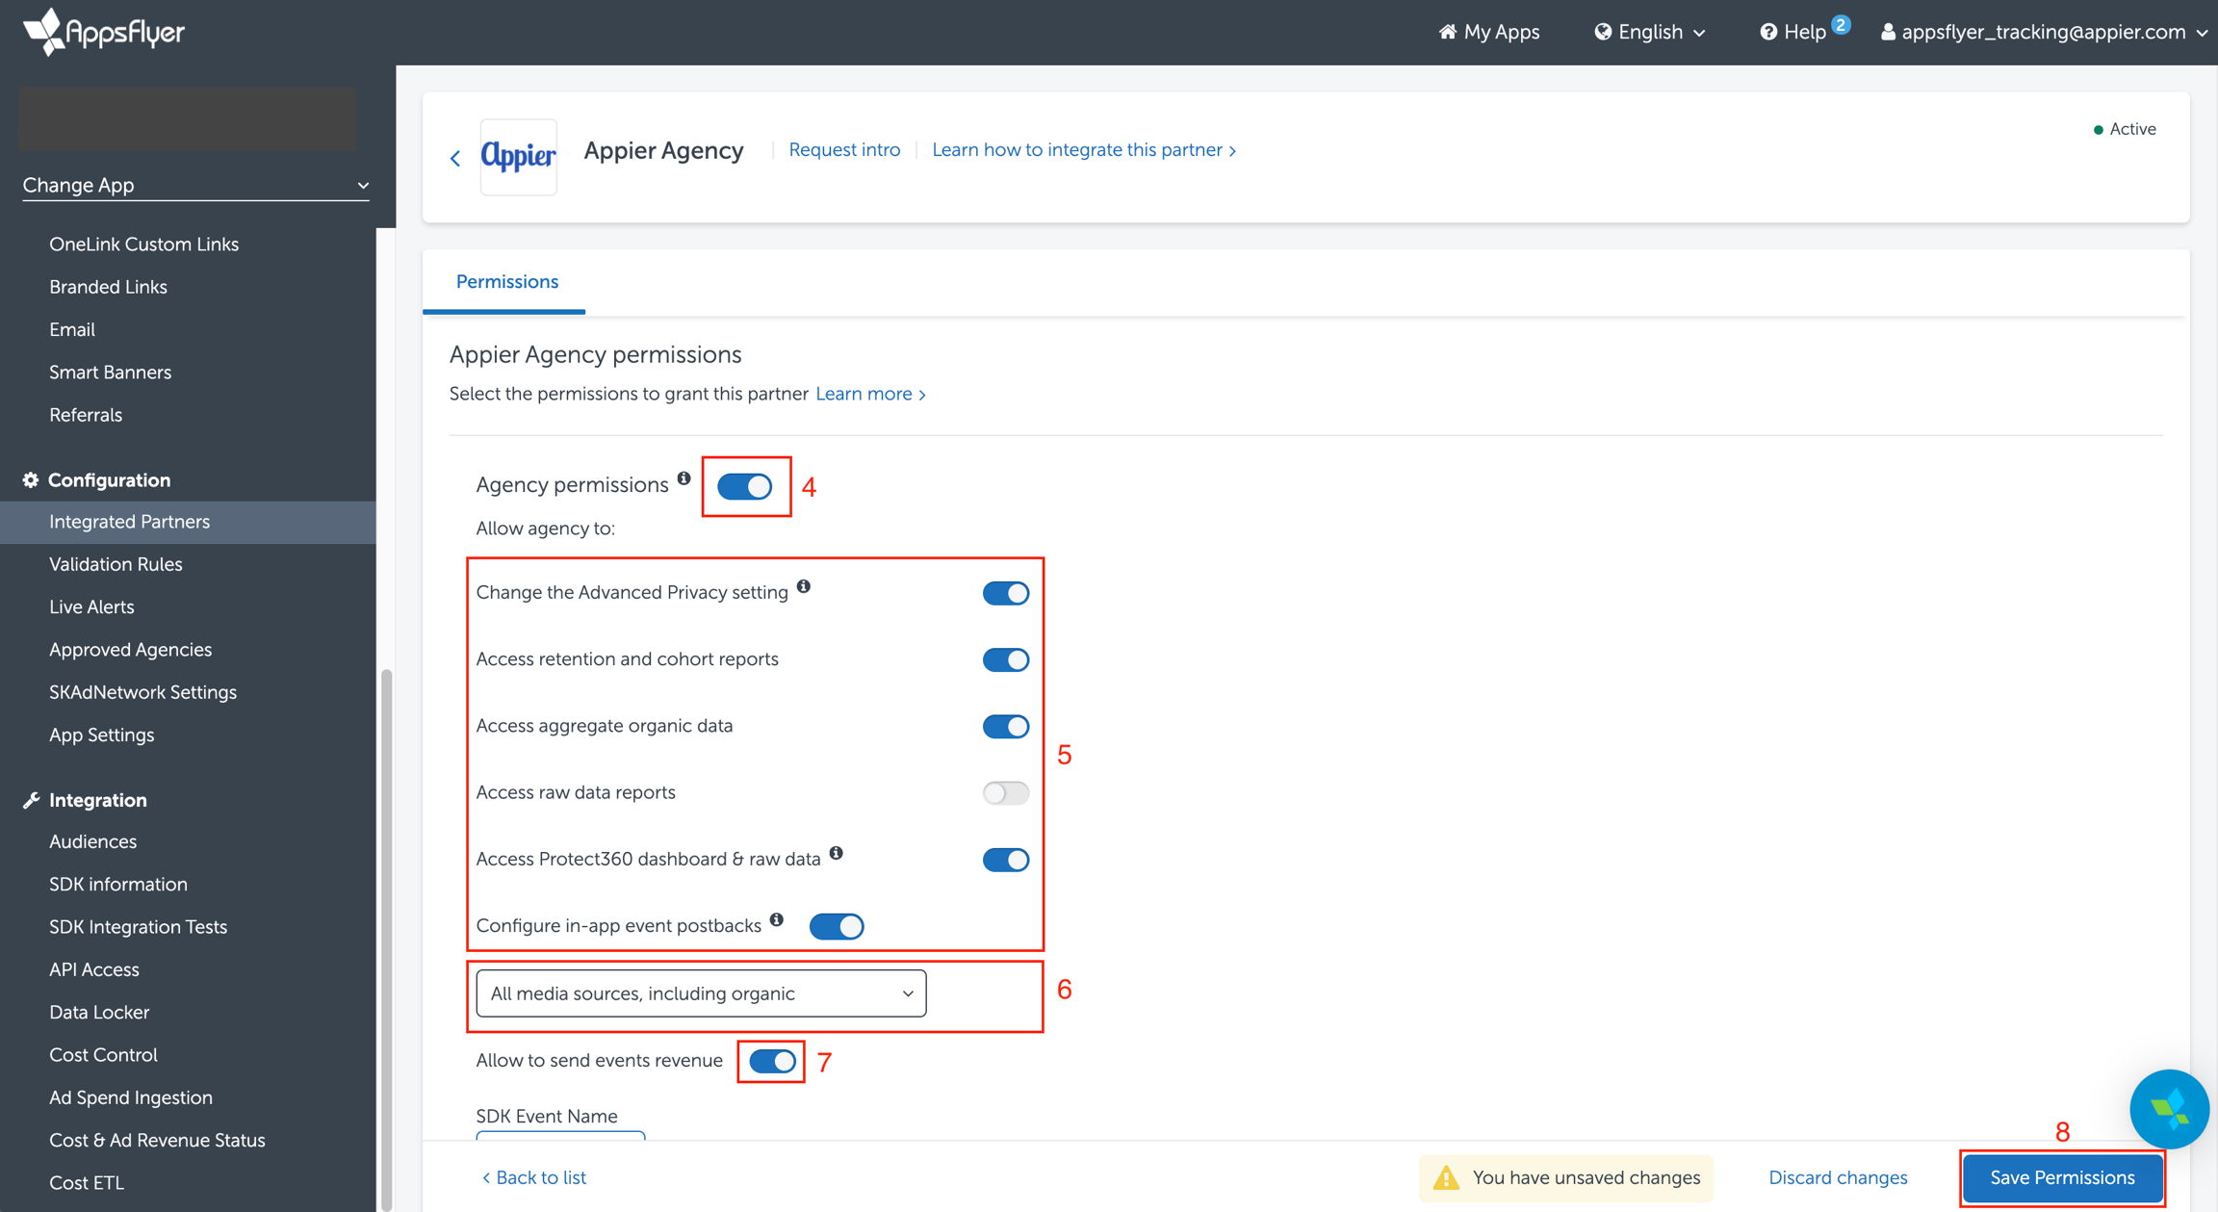Open the English language selector
The image size is (2218, 1212).
[1650, 32]
